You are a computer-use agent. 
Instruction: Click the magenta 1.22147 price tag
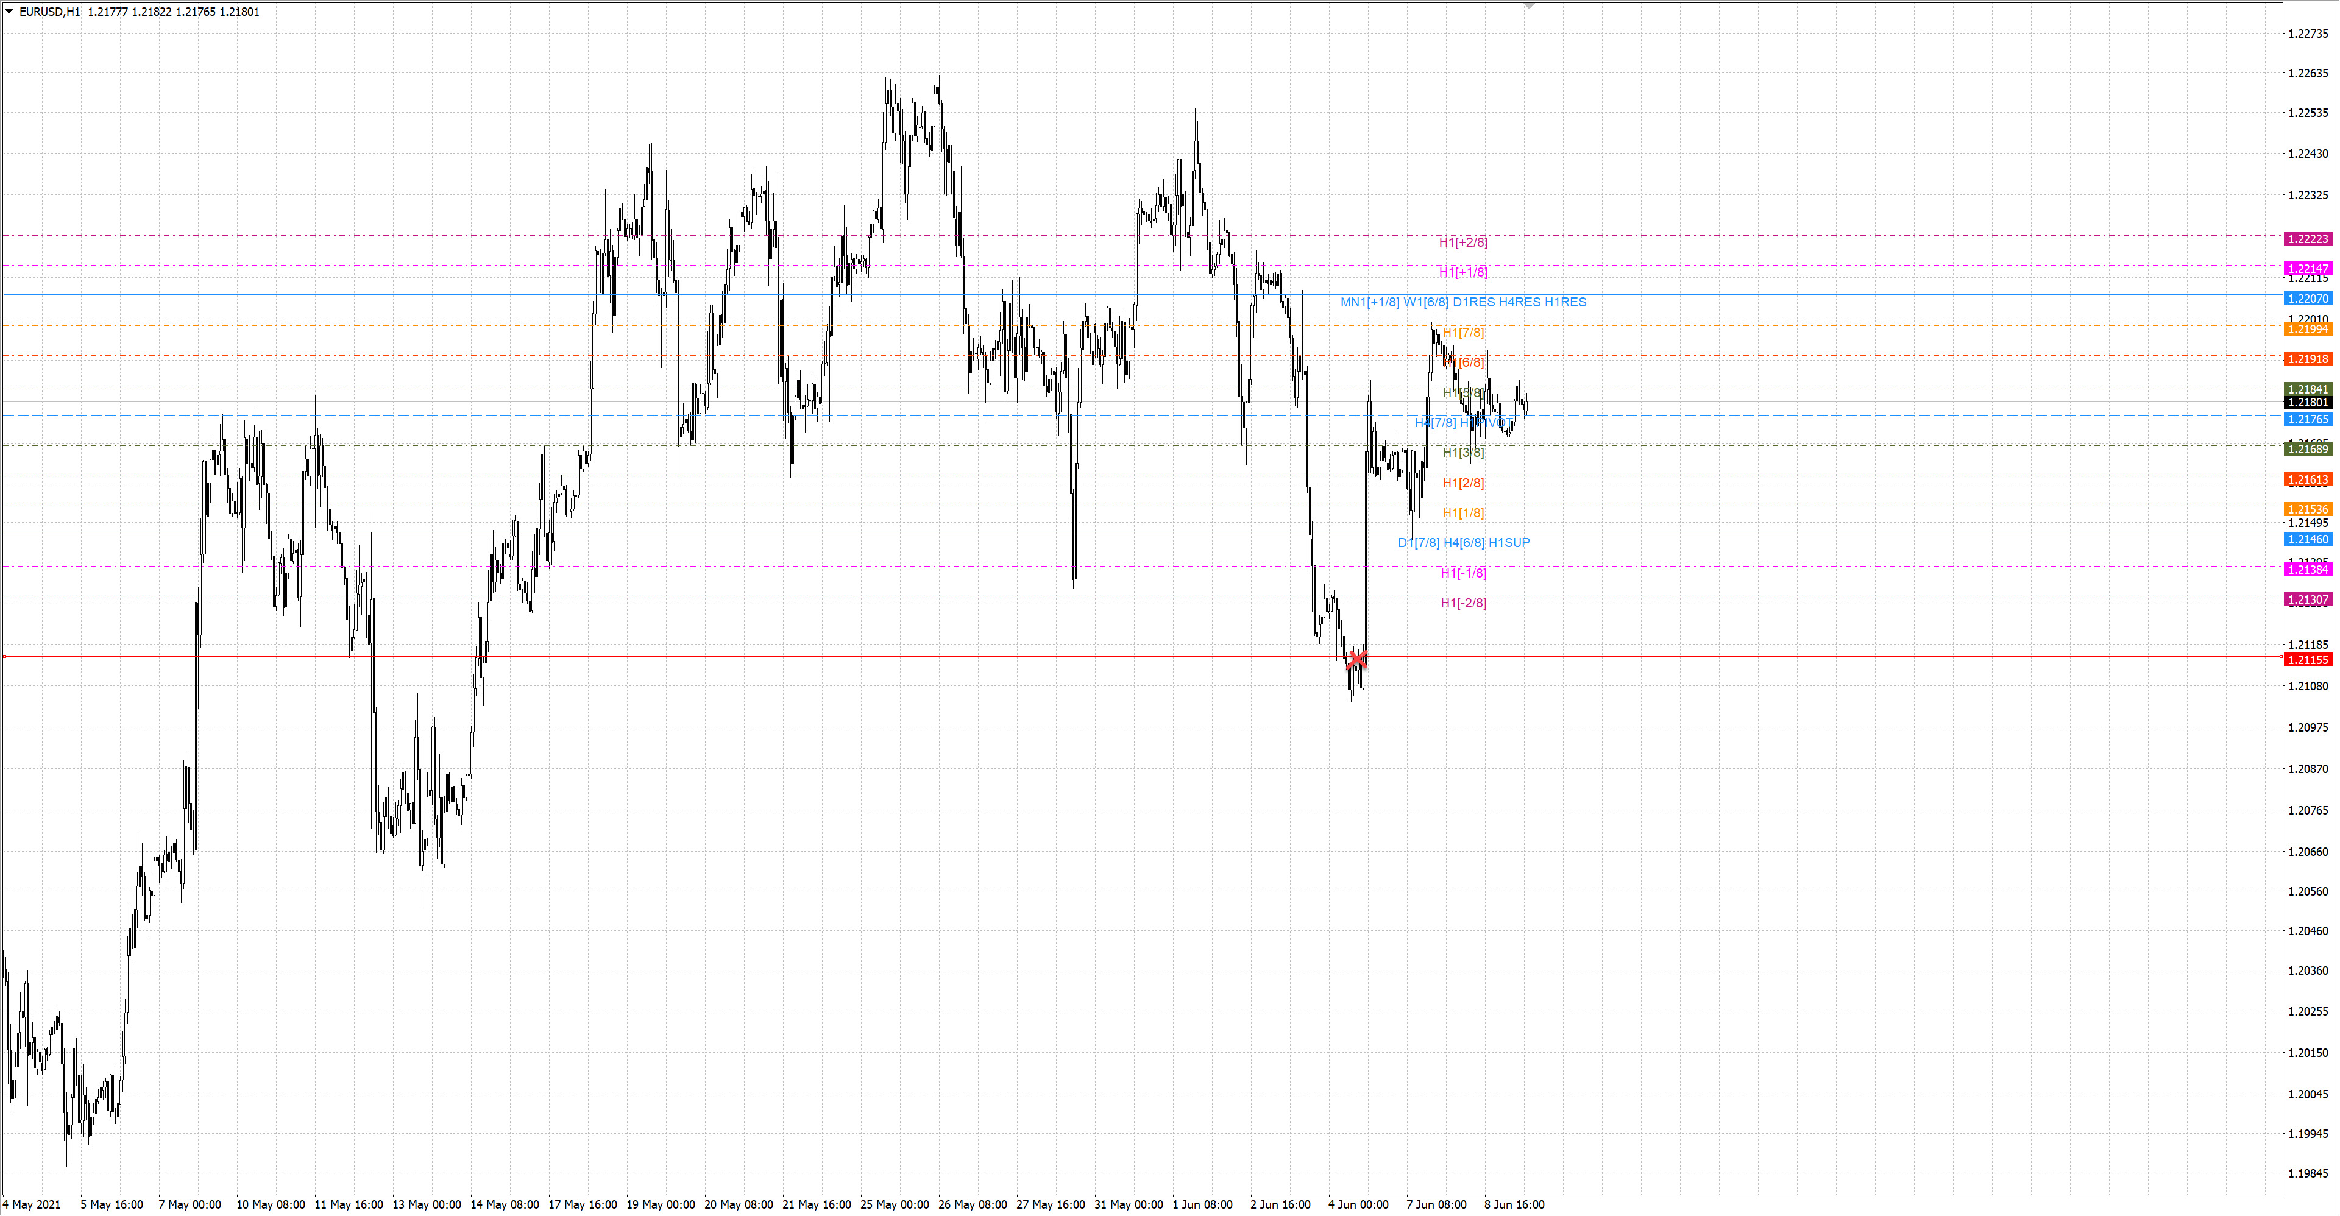pos(2307,269)
